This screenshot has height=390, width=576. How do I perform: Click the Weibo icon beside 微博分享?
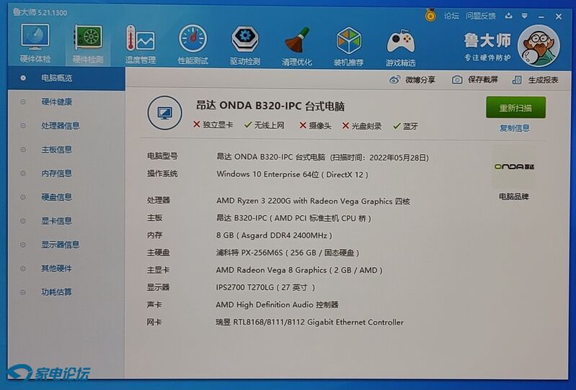[x=394, y=79]
